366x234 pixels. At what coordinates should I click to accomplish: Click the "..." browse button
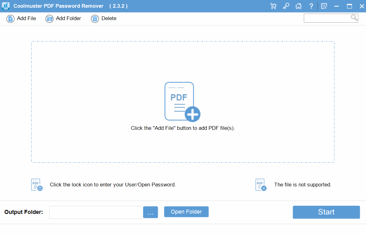coord(150,212)
